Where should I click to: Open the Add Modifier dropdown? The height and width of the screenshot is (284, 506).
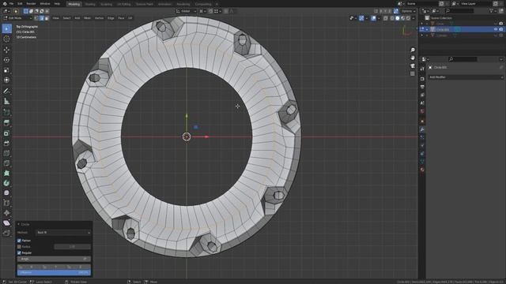[x=466, y=77]
